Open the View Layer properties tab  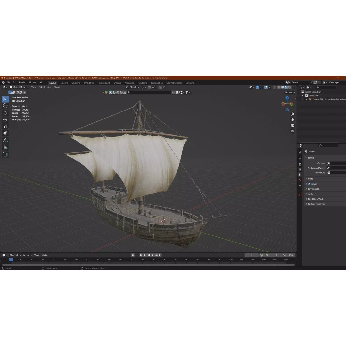click(x=300, y=169)
